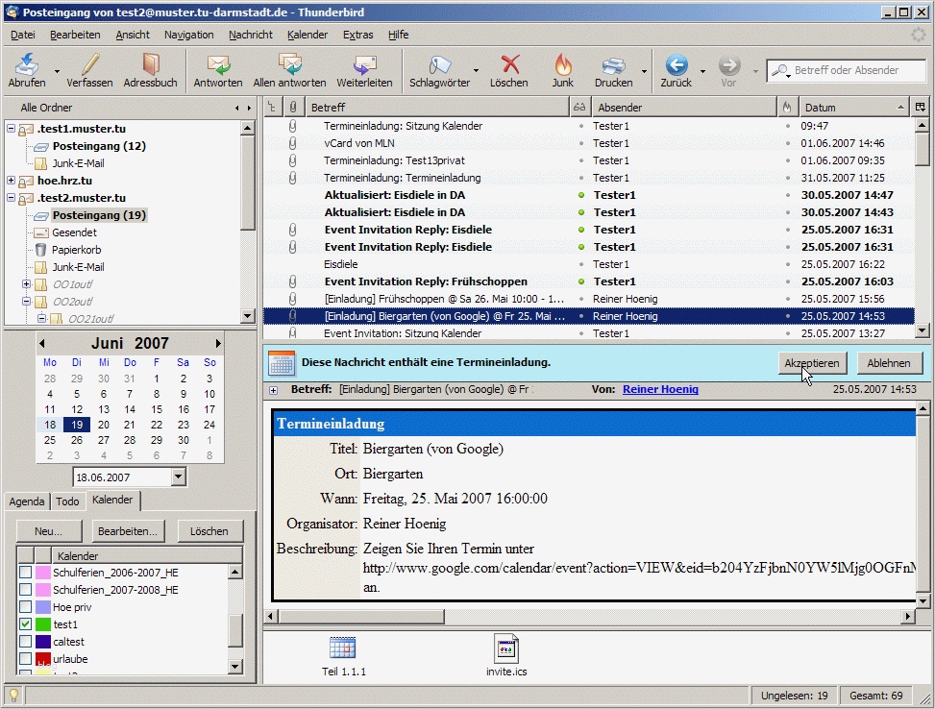The image size is (935, 709).
Task: Open the Bearbeiten menu
Action: point(75,35)
